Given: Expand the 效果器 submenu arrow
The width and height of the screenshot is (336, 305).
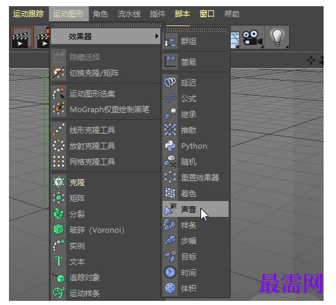Looking at the screenshot, I should tap(156, 36).
